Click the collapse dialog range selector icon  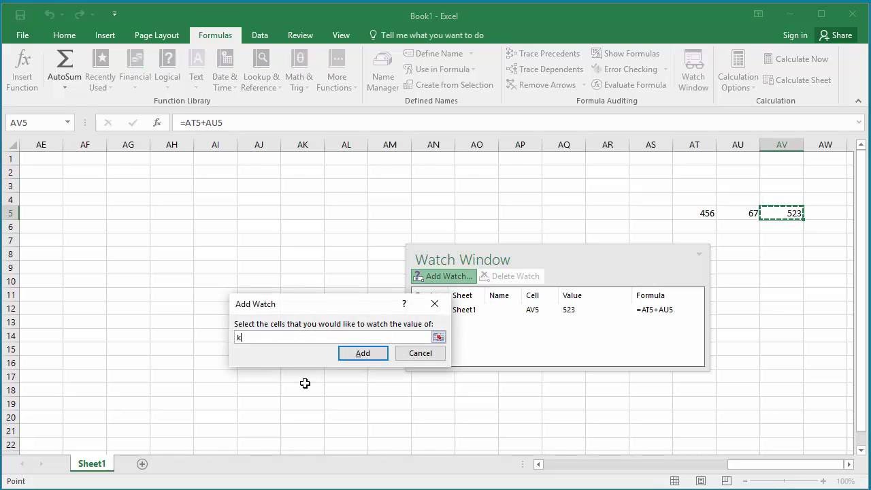[x=438, y=337]
